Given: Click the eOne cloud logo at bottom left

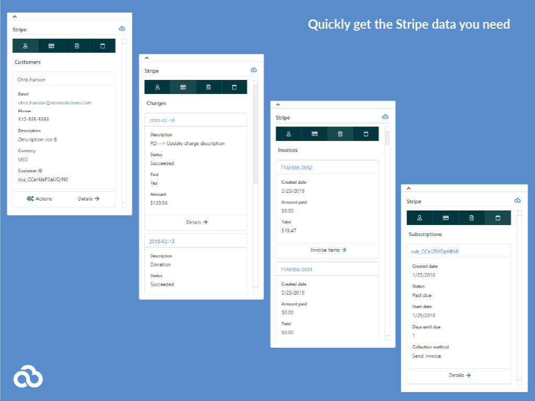Looking at the screenshot, I should point(29,376).
